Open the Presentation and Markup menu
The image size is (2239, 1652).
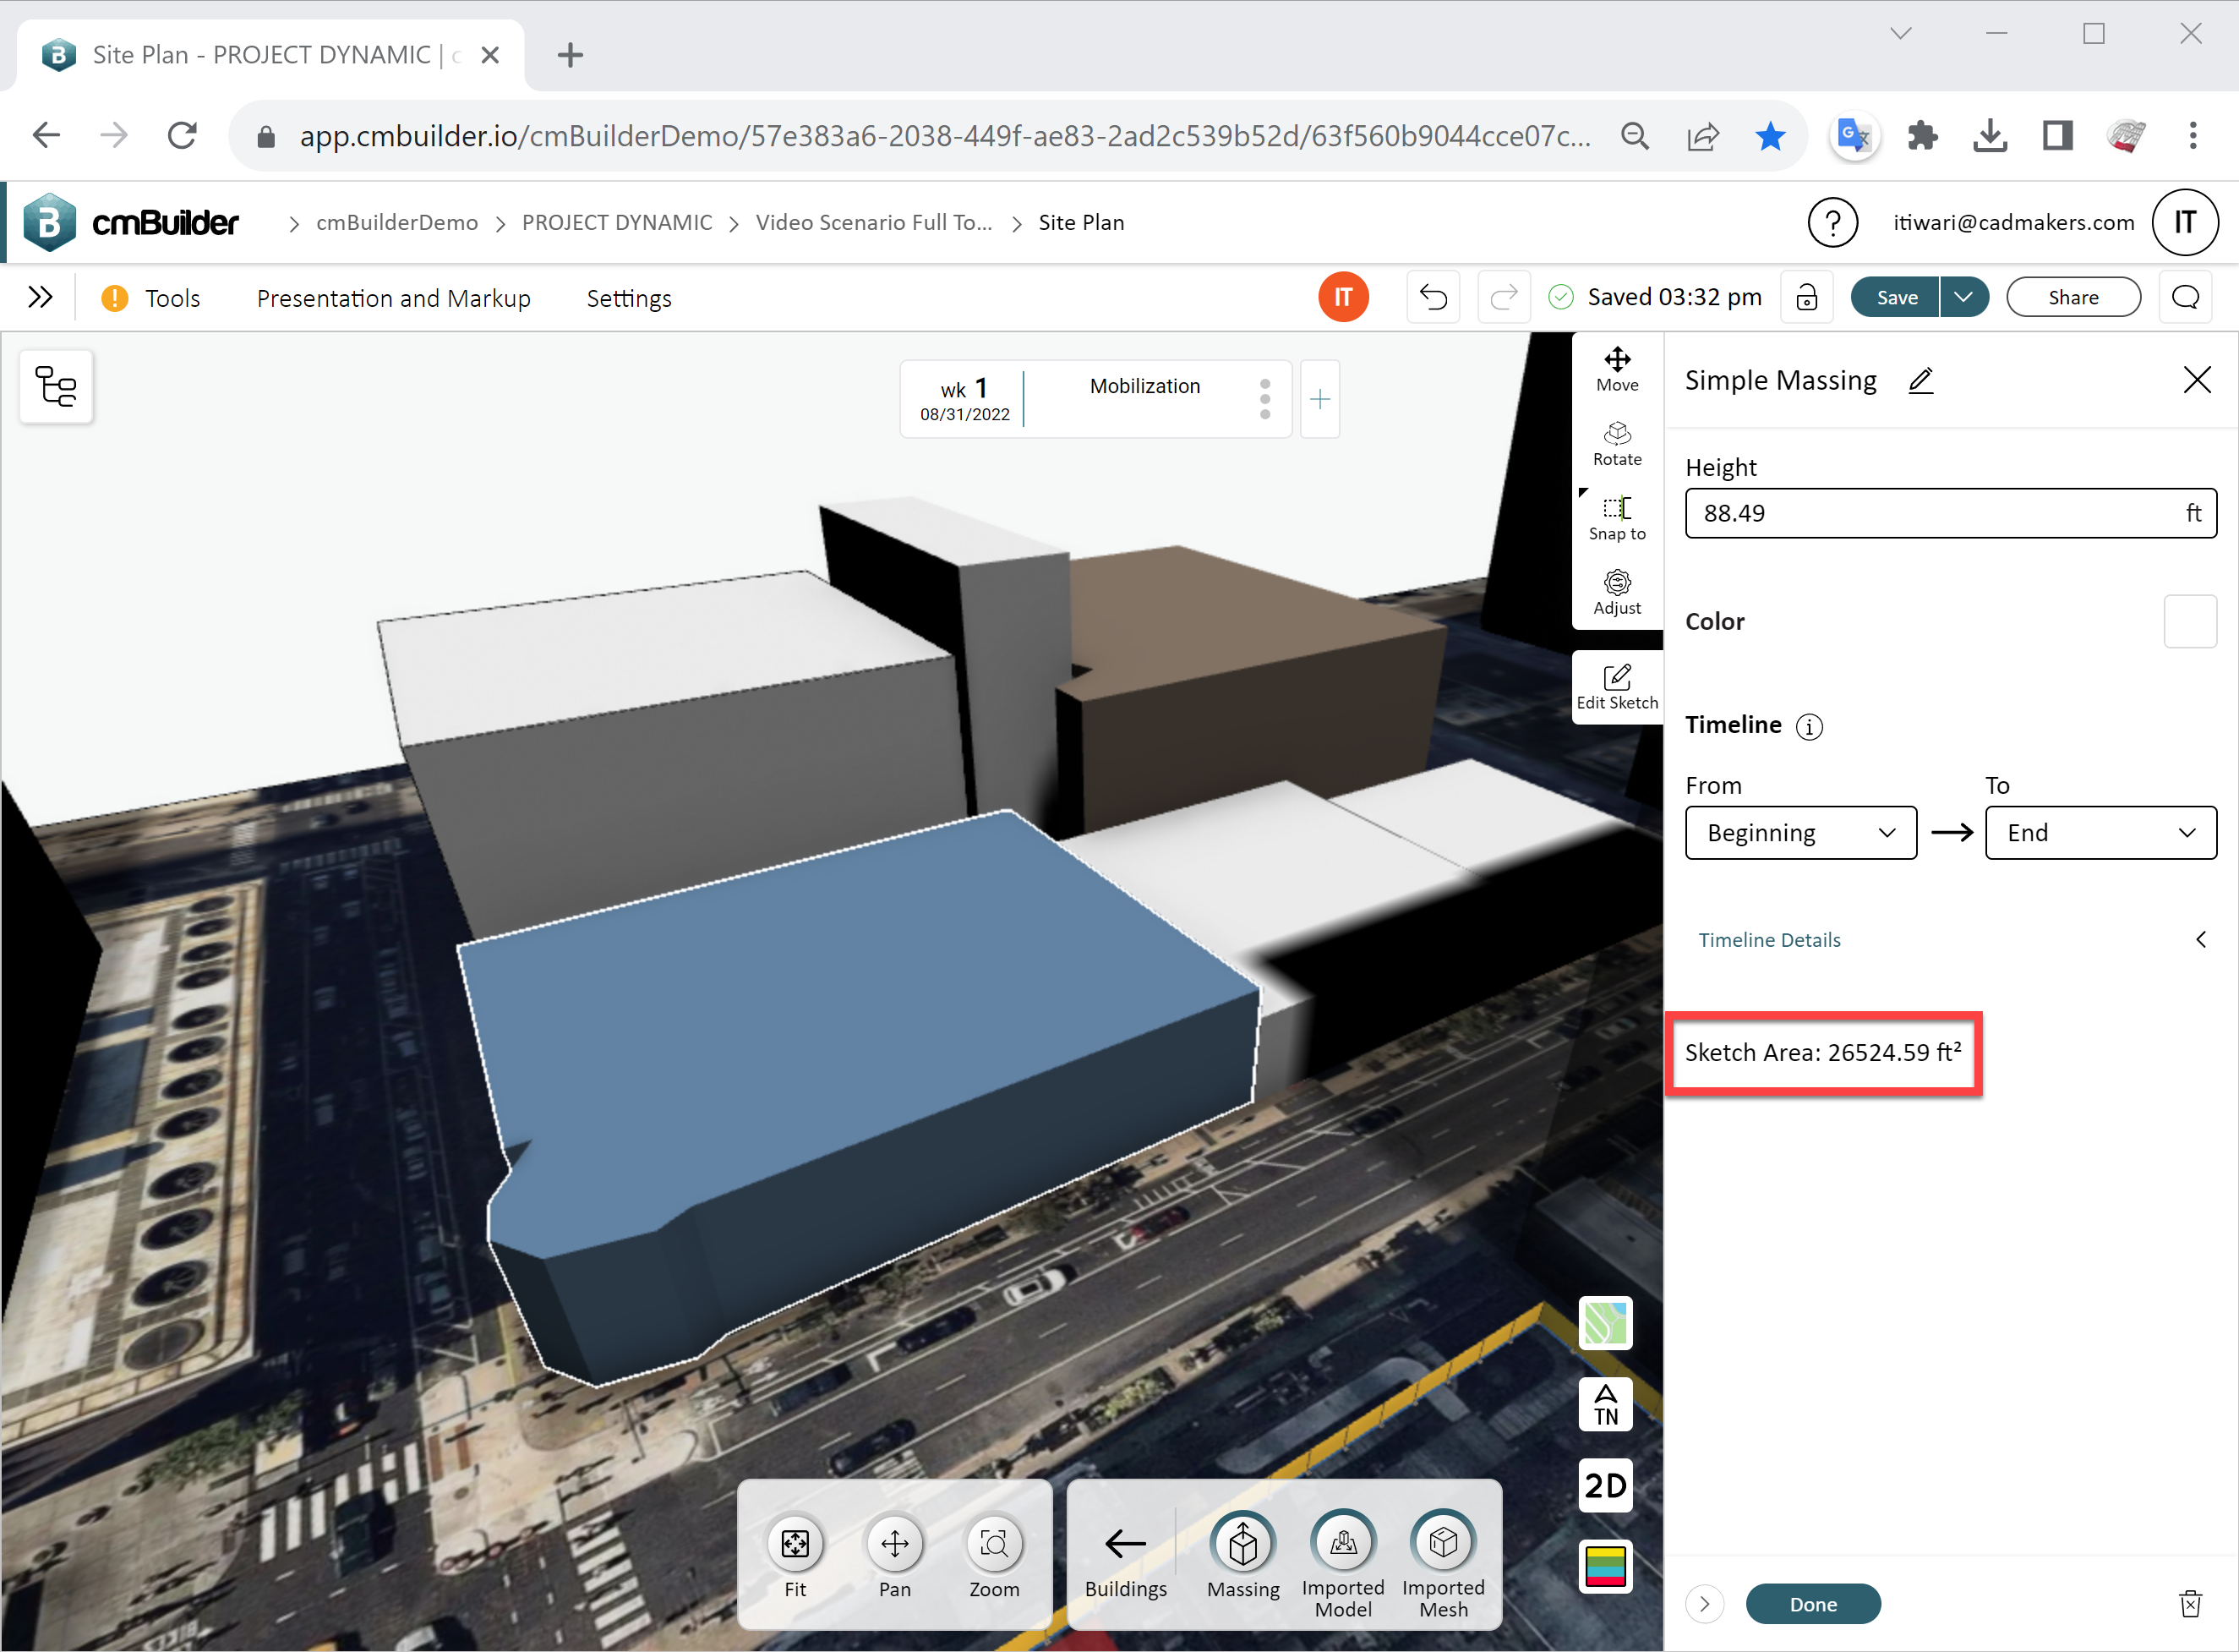coord(393,298)
